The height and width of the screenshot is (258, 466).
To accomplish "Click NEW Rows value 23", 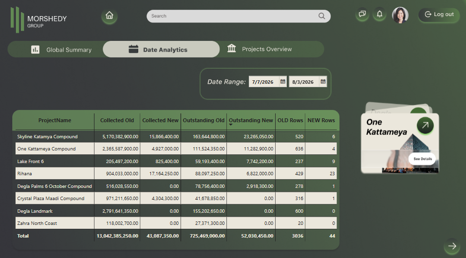I will tap(332, 174).
